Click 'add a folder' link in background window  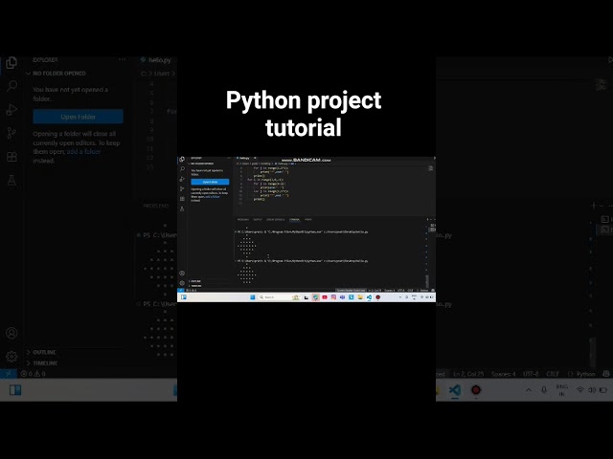point(83,151)
